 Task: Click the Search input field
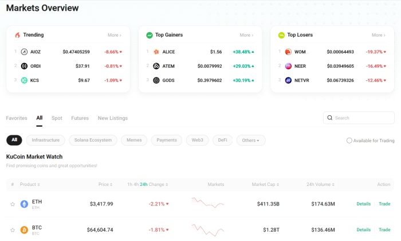click(x=362, y=118)
